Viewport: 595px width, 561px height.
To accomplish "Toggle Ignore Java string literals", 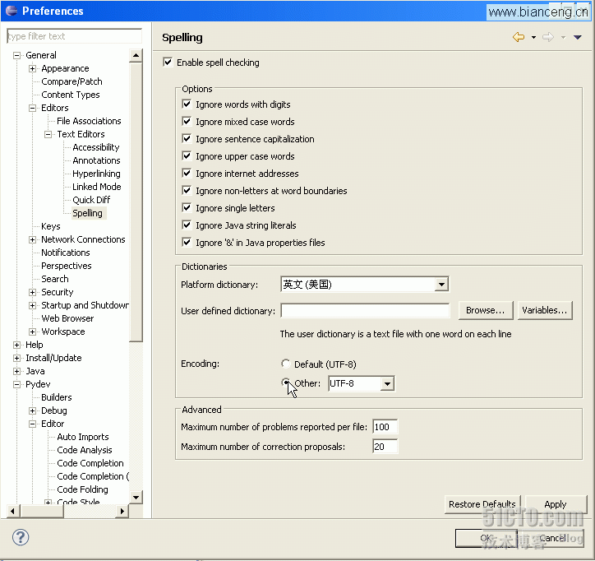I will click(187, 225).
